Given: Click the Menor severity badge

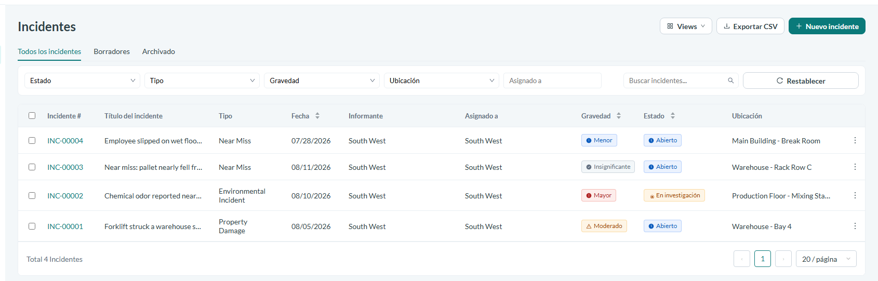Looking at the screenshot, I should [x=599, y=140].
